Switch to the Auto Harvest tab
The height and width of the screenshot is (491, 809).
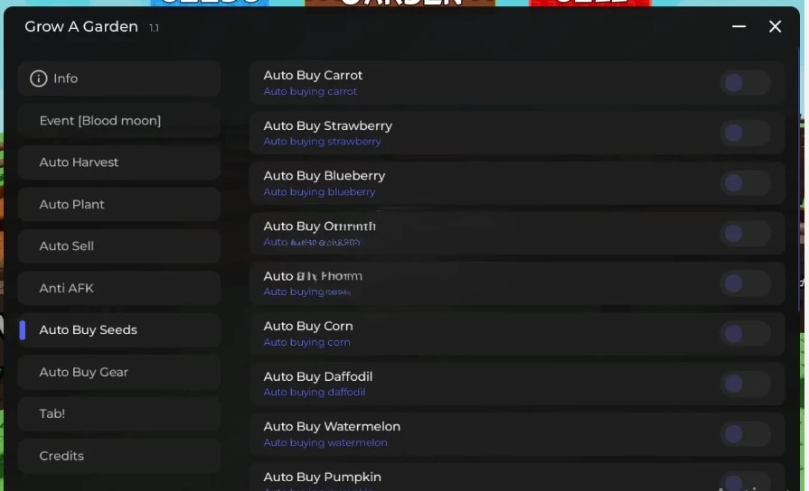coord(119,162)
